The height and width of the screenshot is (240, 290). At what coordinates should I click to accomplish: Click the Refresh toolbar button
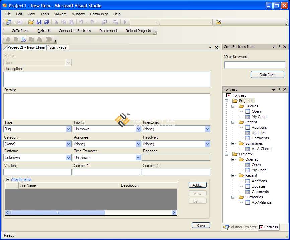tap(44, 31)
